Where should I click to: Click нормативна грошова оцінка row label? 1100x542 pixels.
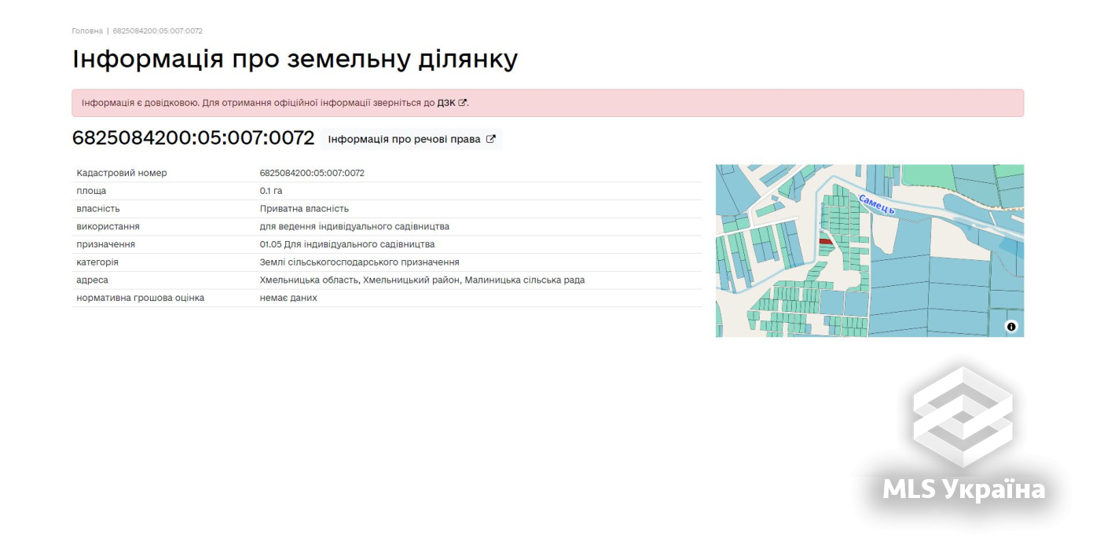click(141, 298)
